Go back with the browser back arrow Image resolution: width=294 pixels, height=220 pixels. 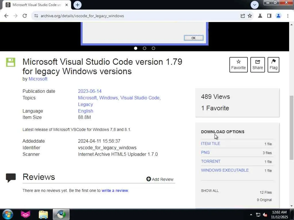click(6, 16)
